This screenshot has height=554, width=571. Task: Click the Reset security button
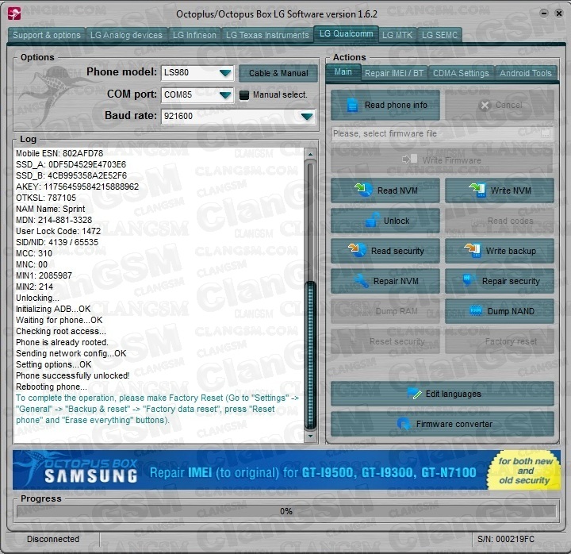pos(385,341)
